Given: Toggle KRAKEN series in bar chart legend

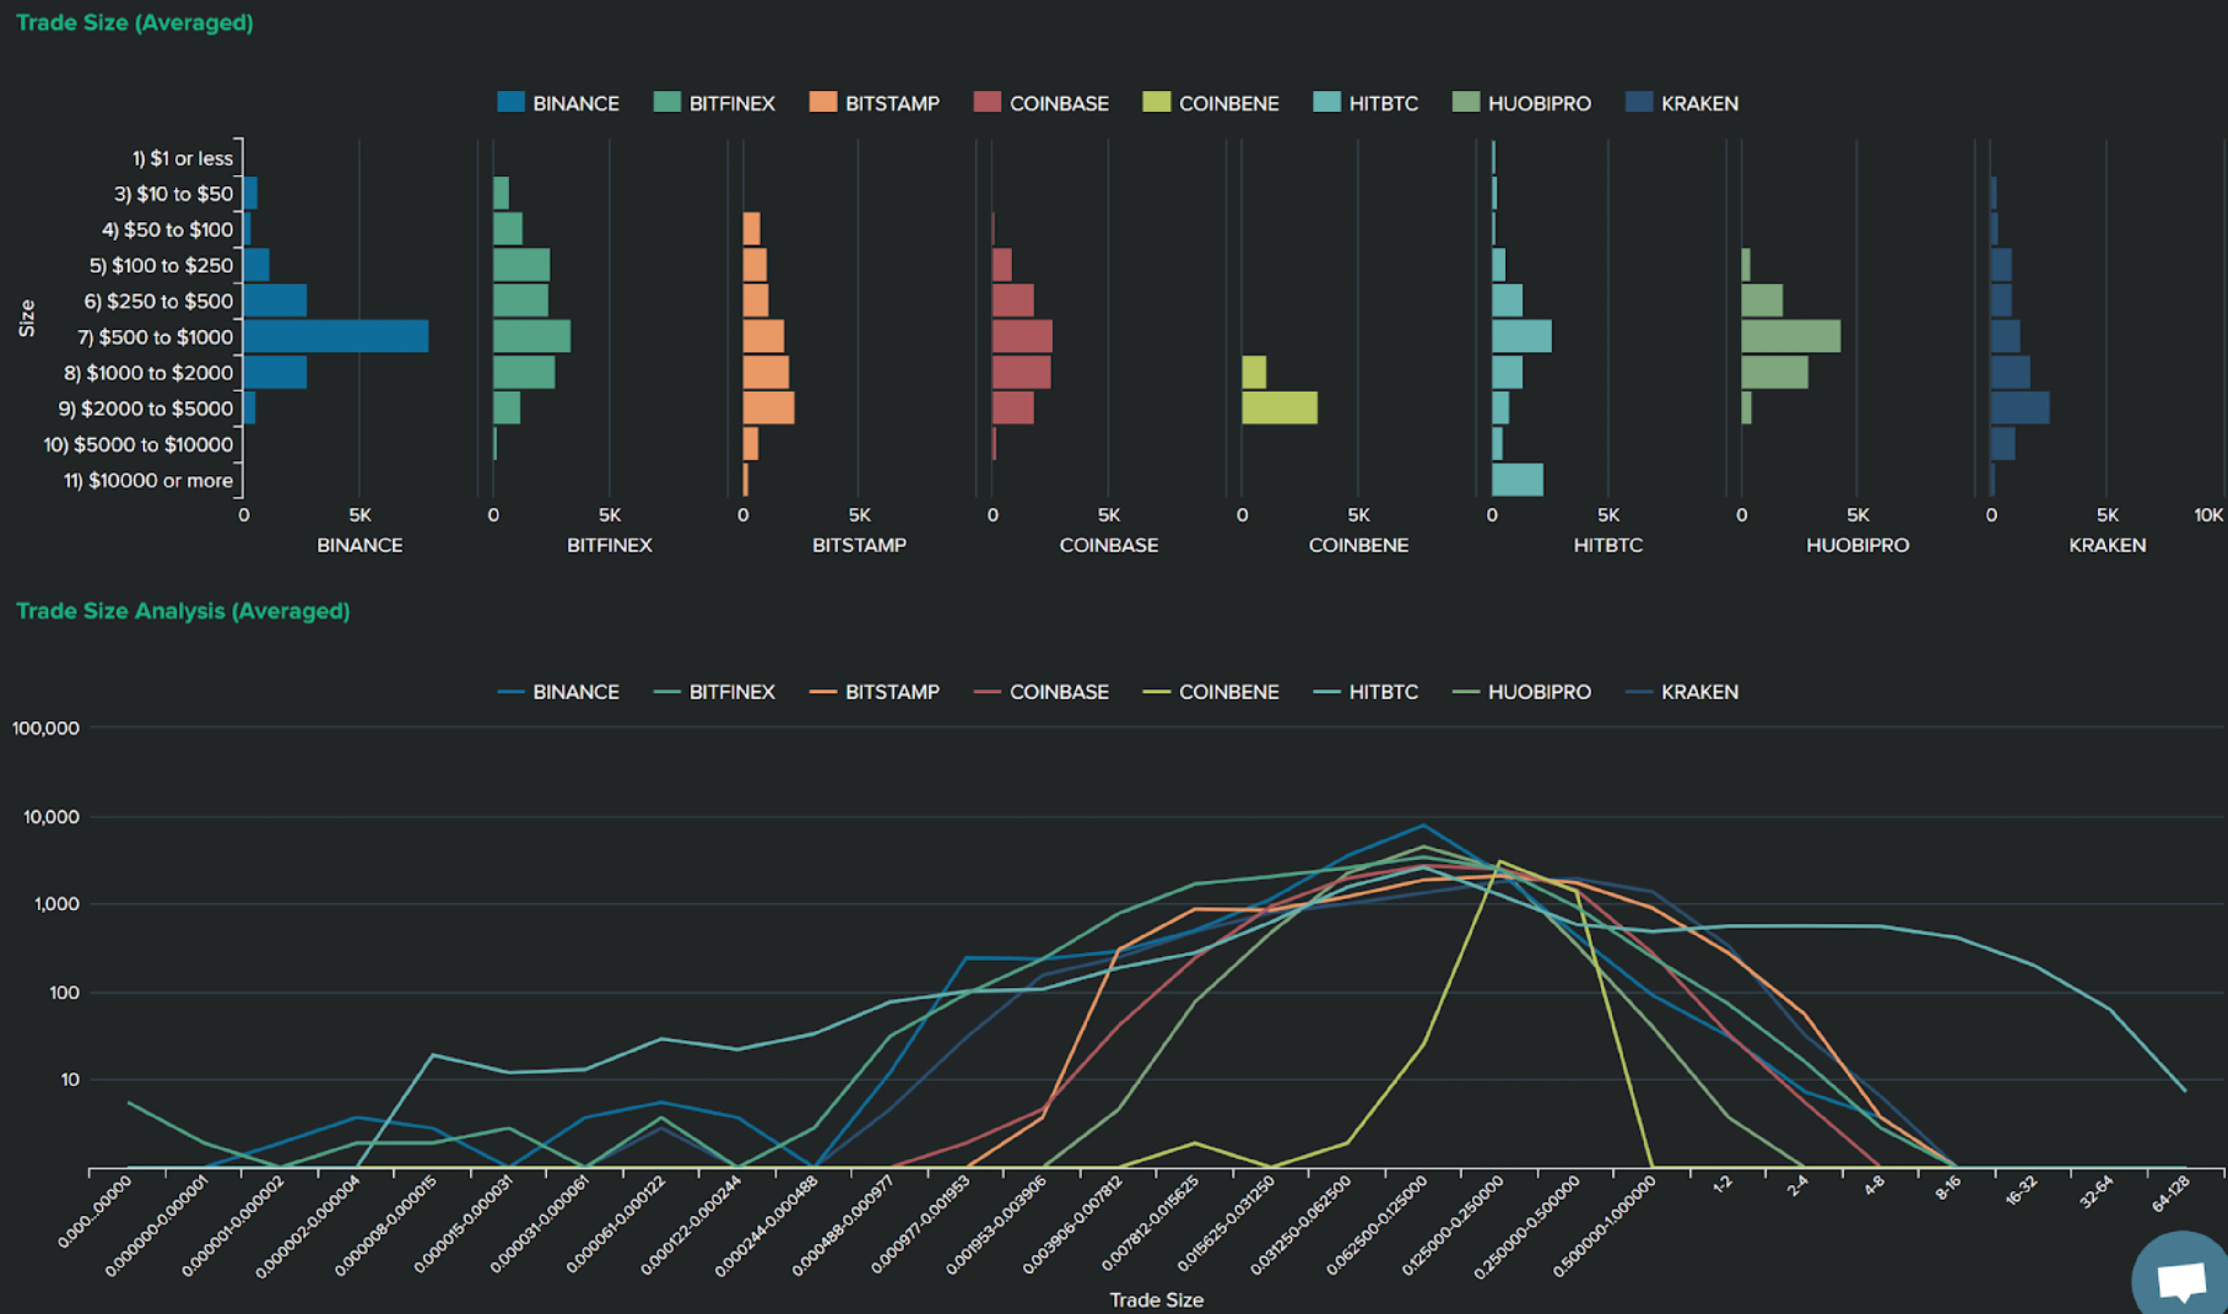Looking at the screenshot, I should click(x=1681, y=103).
